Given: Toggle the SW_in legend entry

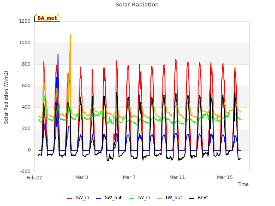Looking at the screenshot, I should [x=78, y=198].
